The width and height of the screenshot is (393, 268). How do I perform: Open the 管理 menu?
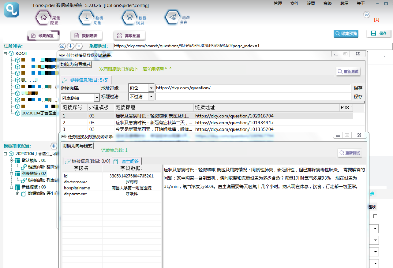pos(278,4)
